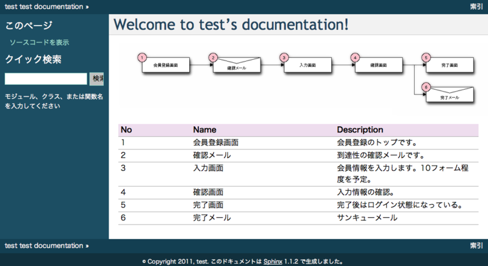
Task: Click the 検索 search button
Action: point(96,79)
